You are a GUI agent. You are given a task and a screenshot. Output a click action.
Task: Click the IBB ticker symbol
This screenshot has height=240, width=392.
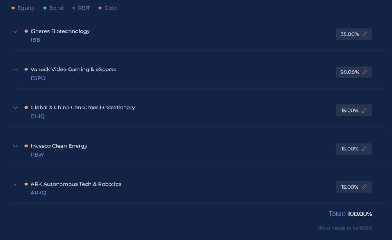[x=35, y=40]
